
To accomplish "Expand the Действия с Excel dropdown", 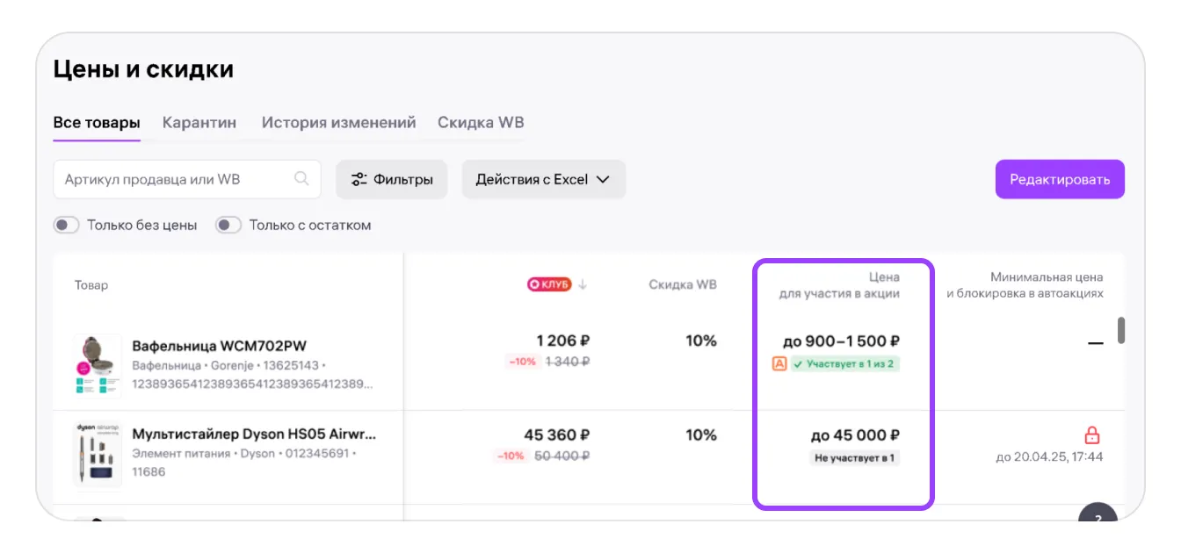I will click(543, 179).
